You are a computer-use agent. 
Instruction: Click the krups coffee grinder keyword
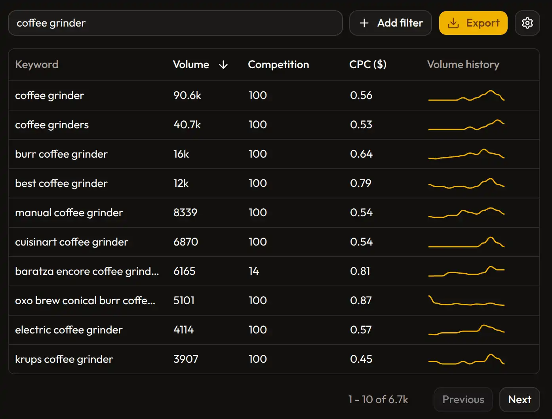pos(64,359)
